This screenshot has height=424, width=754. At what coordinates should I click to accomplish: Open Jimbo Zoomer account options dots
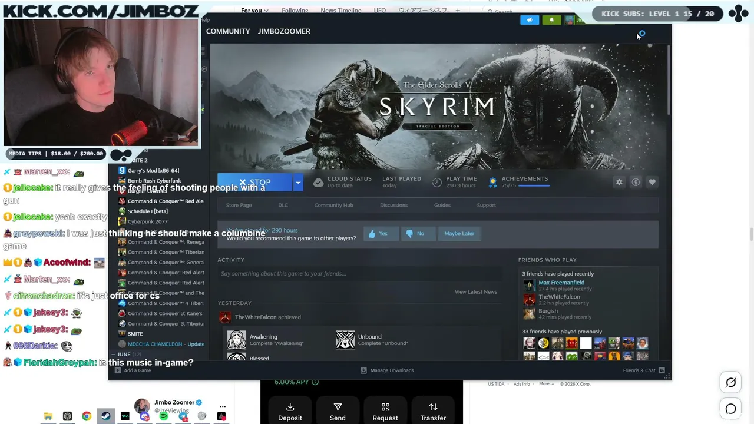223,406
